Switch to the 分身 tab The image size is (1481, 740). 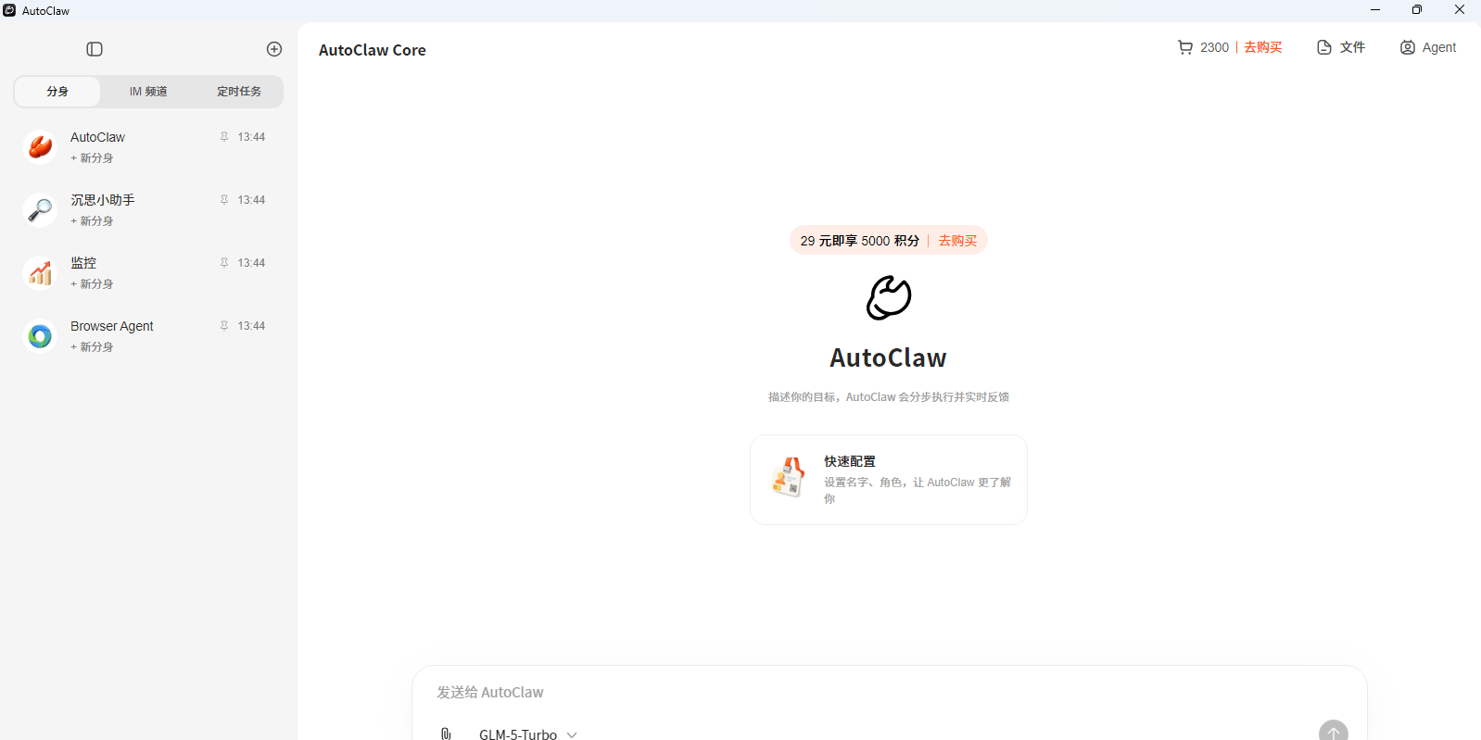pos(57,92)
